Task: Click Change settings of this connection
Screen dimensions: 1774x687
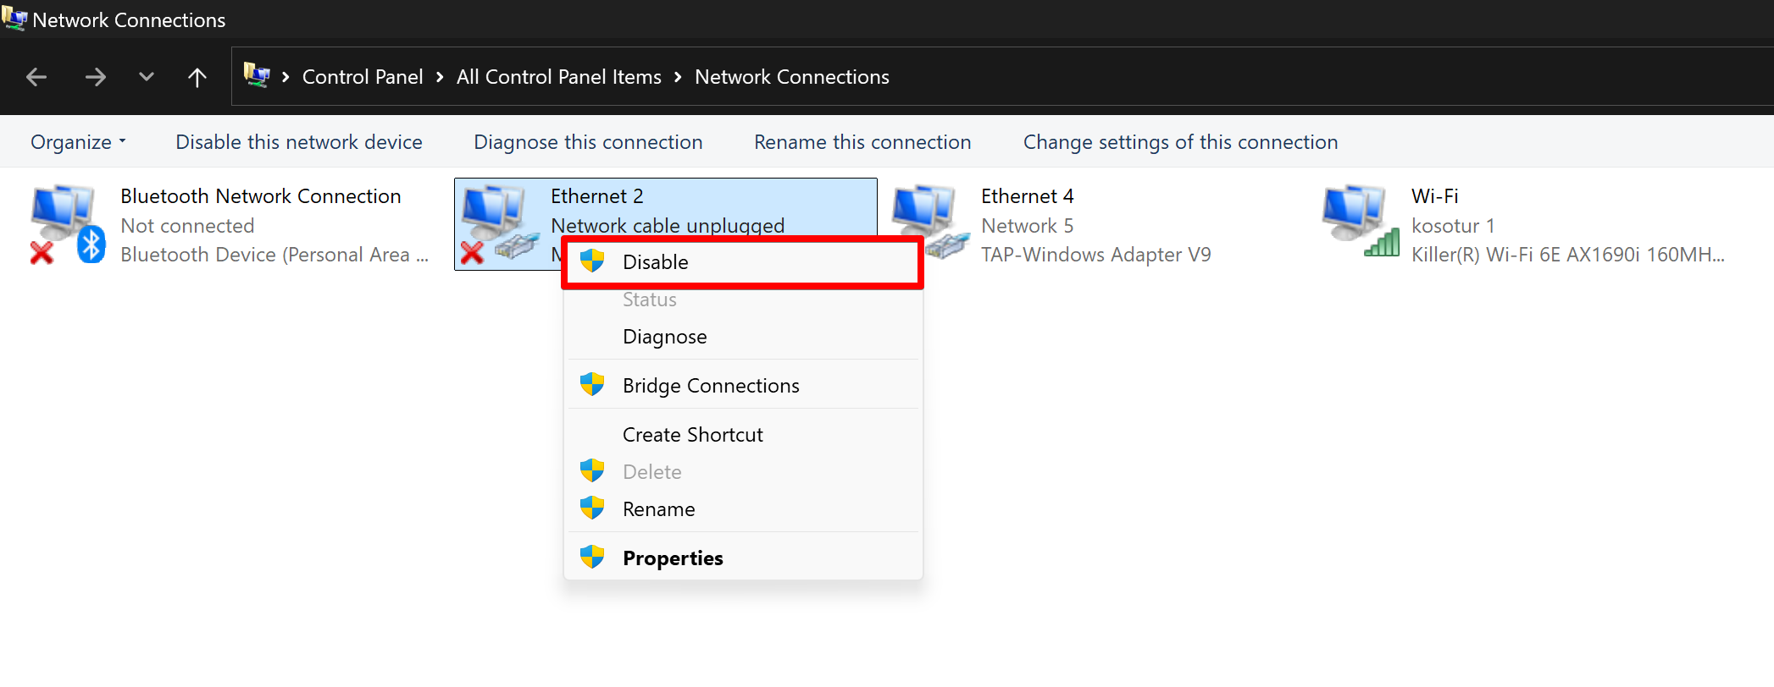Action: pyautogui.click(x=1180, y=142)
